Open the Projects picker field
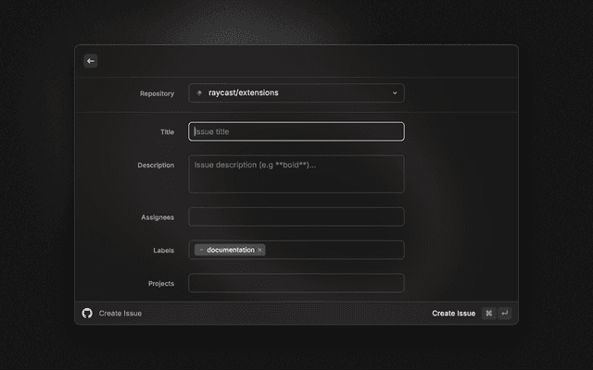 click(x=296, y=283)
